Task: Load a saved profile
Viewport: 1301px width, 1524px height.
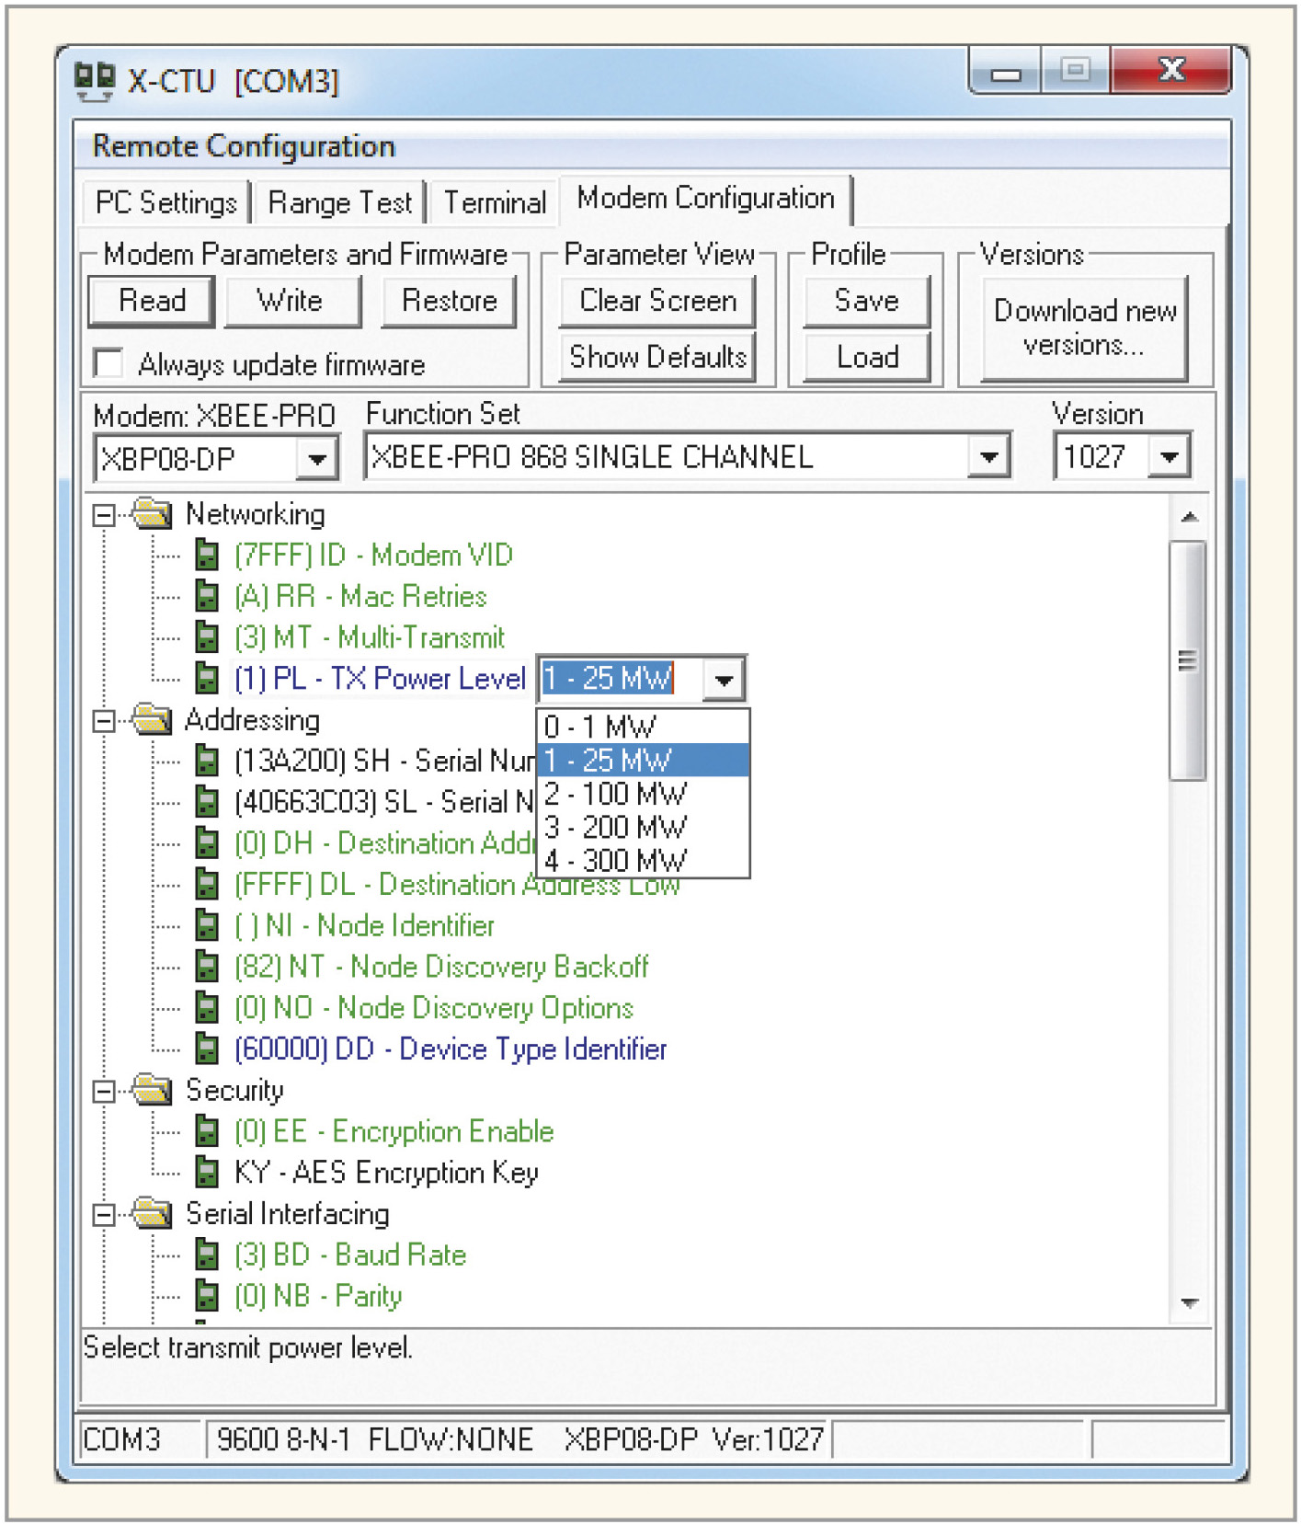Action: pos(867,357)
